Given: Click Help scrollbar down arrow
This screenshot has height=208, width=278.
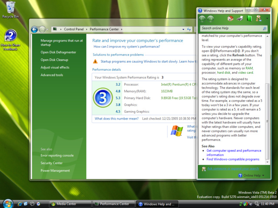Looking at the screenshot, I should [268, 162].
